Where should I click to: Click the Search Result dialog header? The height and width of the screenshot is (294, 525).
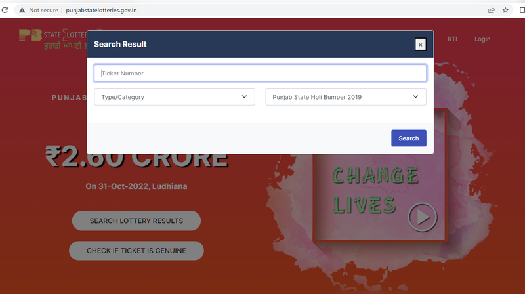(260, 44)
